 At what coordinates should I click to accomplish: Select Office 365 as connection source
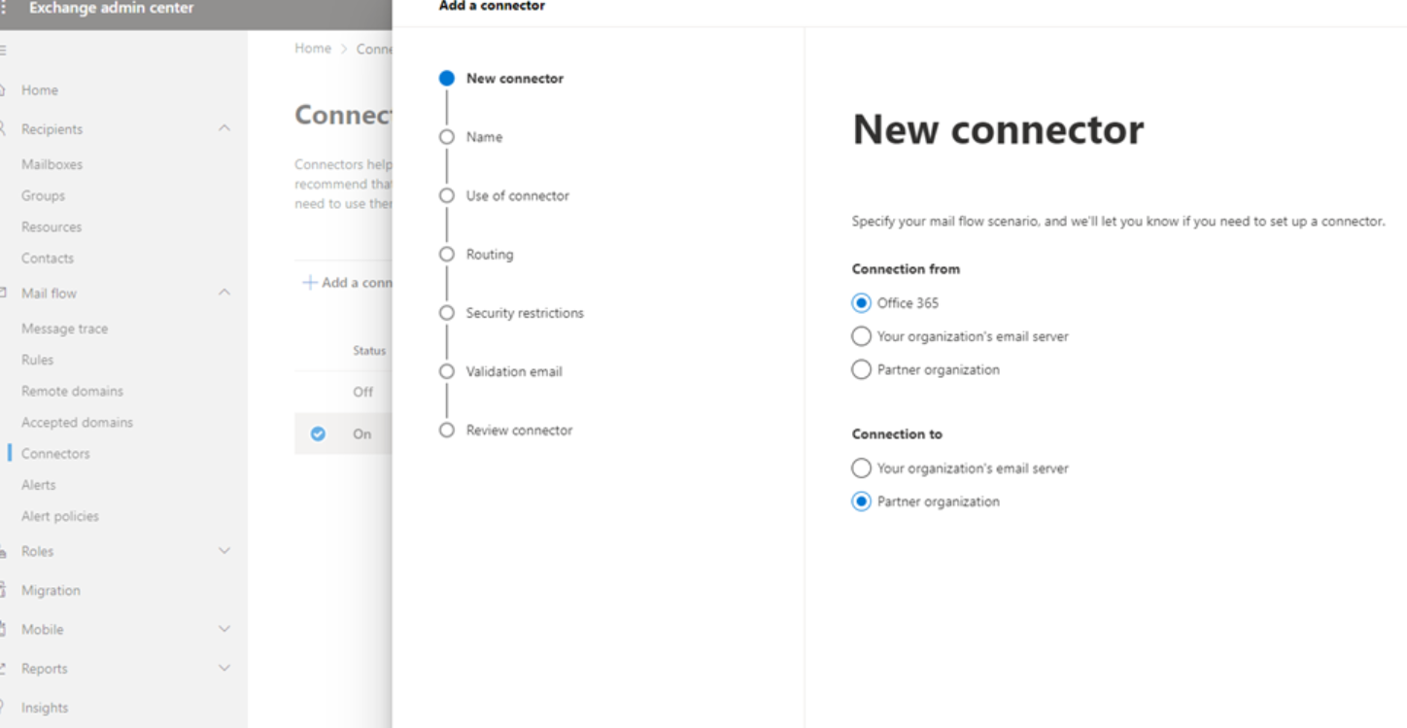click(x=861, y=303)
